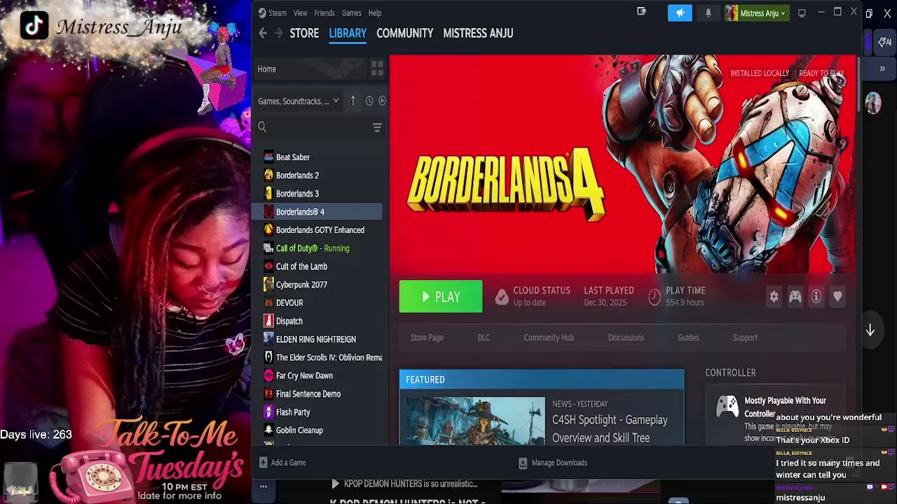Open the Mistress Anju account dropdown
The width and height of the screenshot is (897, 504).
pos(755,13)
